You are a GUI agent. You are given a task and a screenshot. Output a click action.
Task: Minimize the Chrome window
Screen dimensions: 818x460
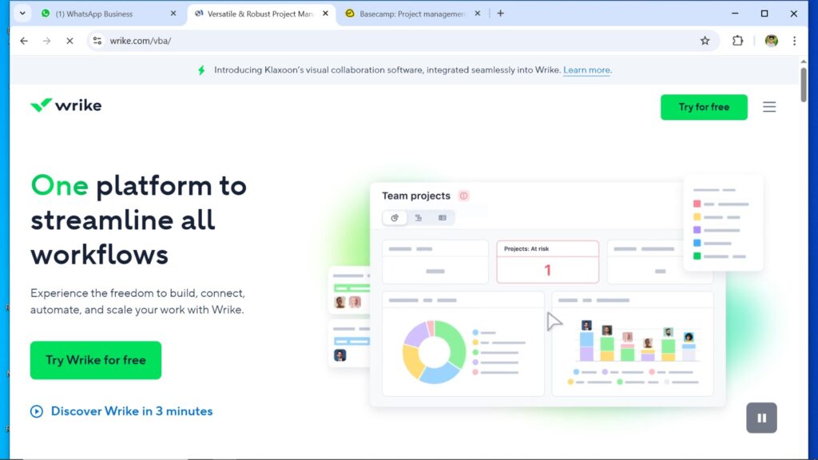pyautogui.click(x=735, y=14)
